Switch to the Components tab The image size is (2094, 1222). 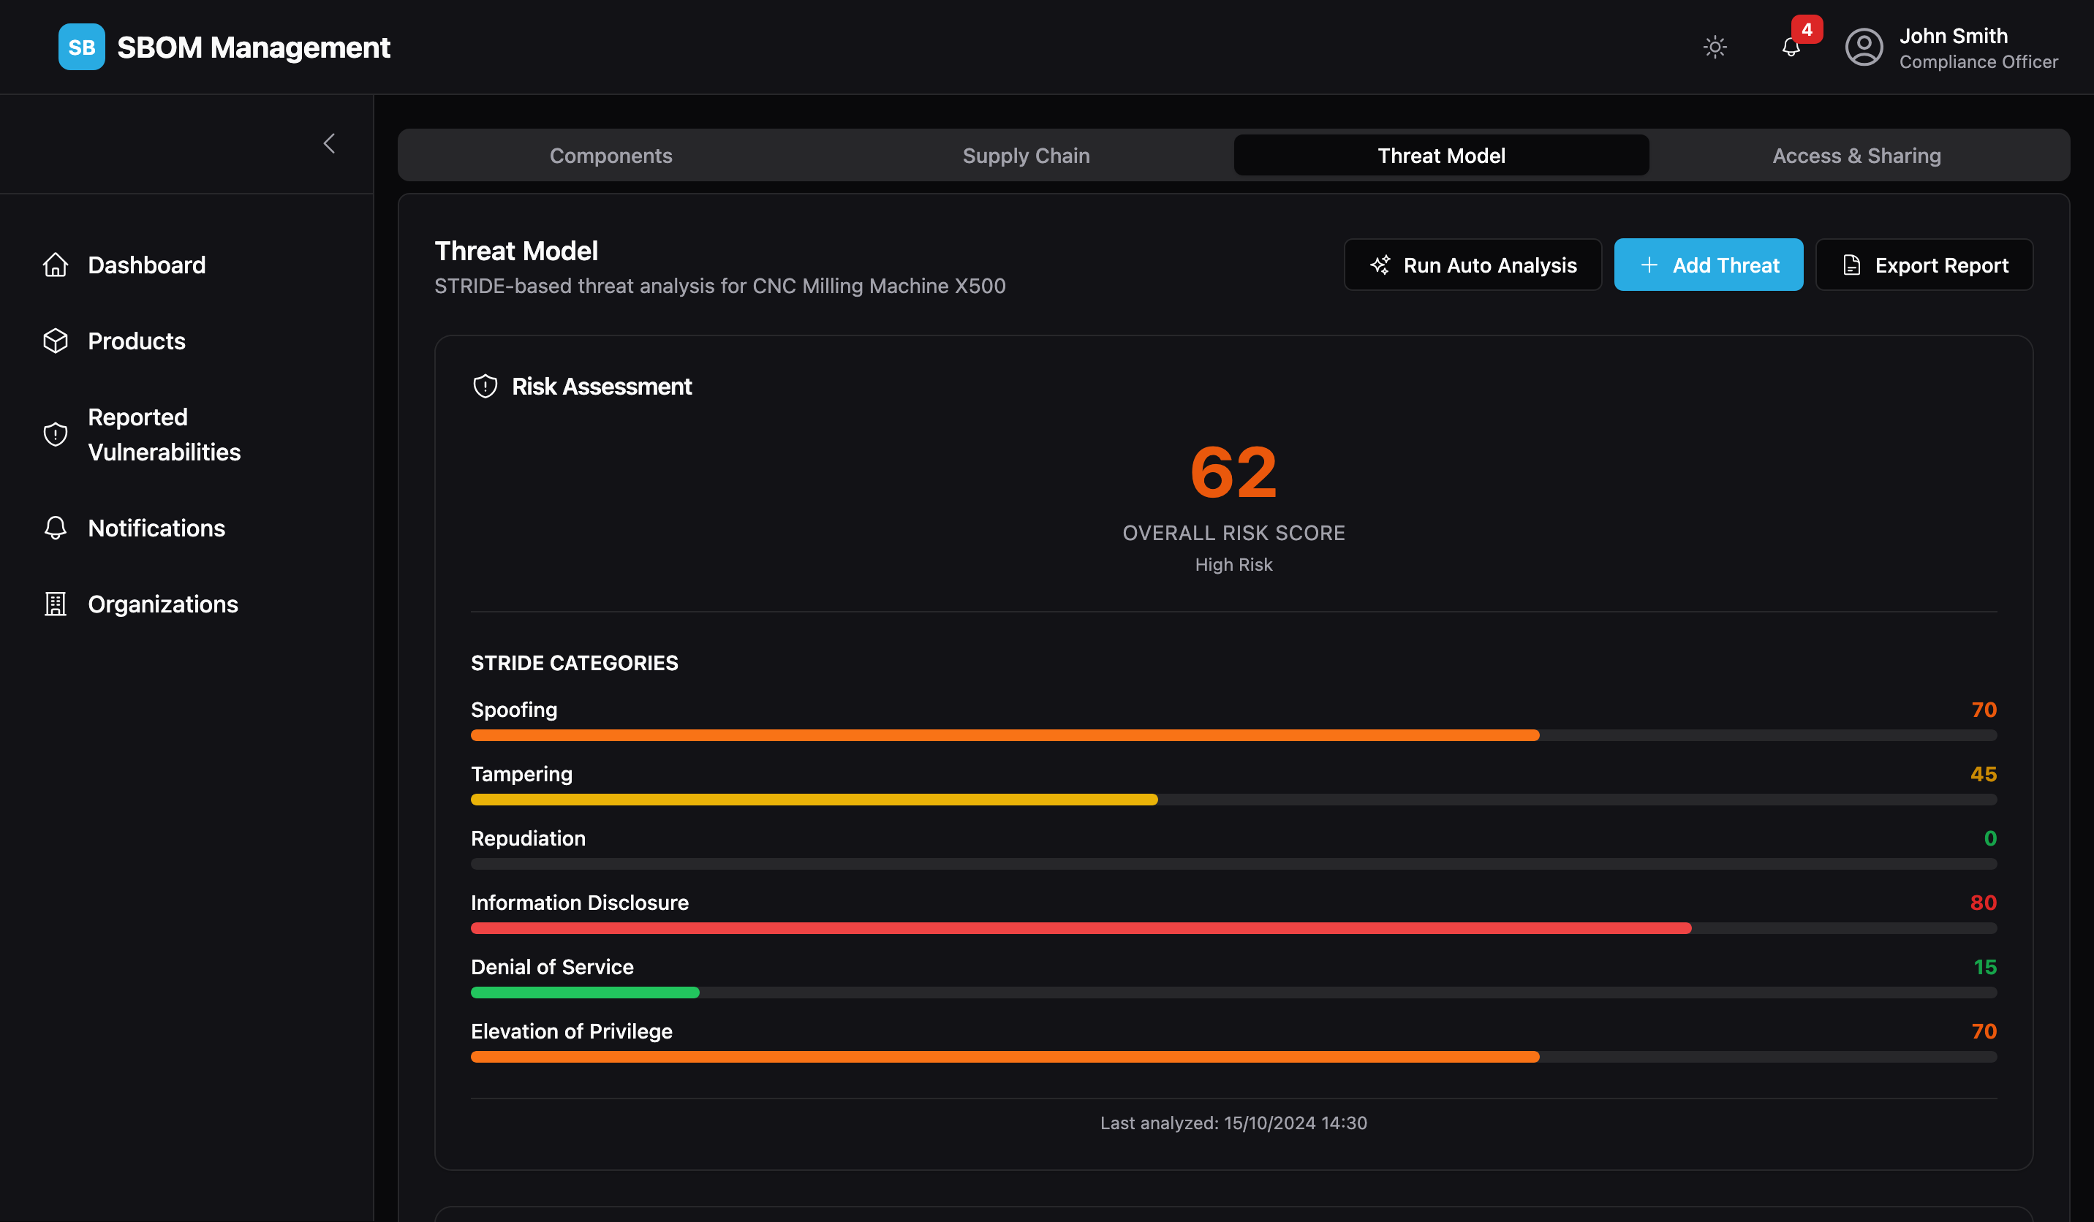click(611, 156)
